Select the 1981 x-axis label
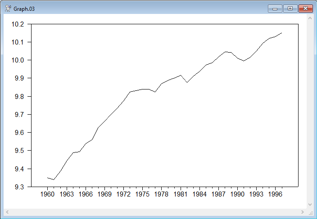Image resolution: width=317 pixels, height=219 pixels. coord(180,194)
